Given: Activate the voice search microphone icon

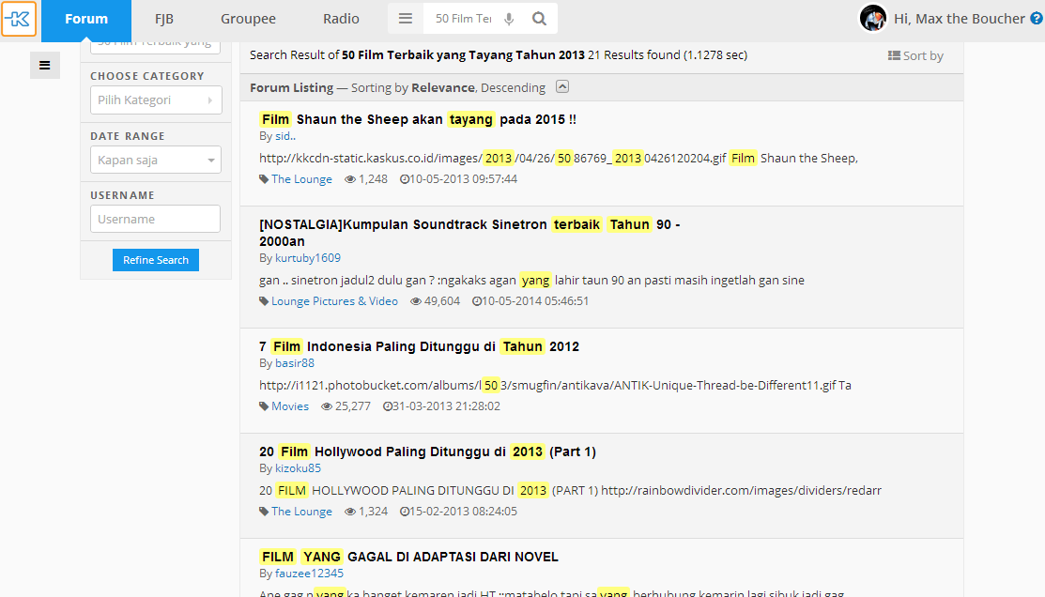Looking at the screenshot, I should [x=508, y=18].
